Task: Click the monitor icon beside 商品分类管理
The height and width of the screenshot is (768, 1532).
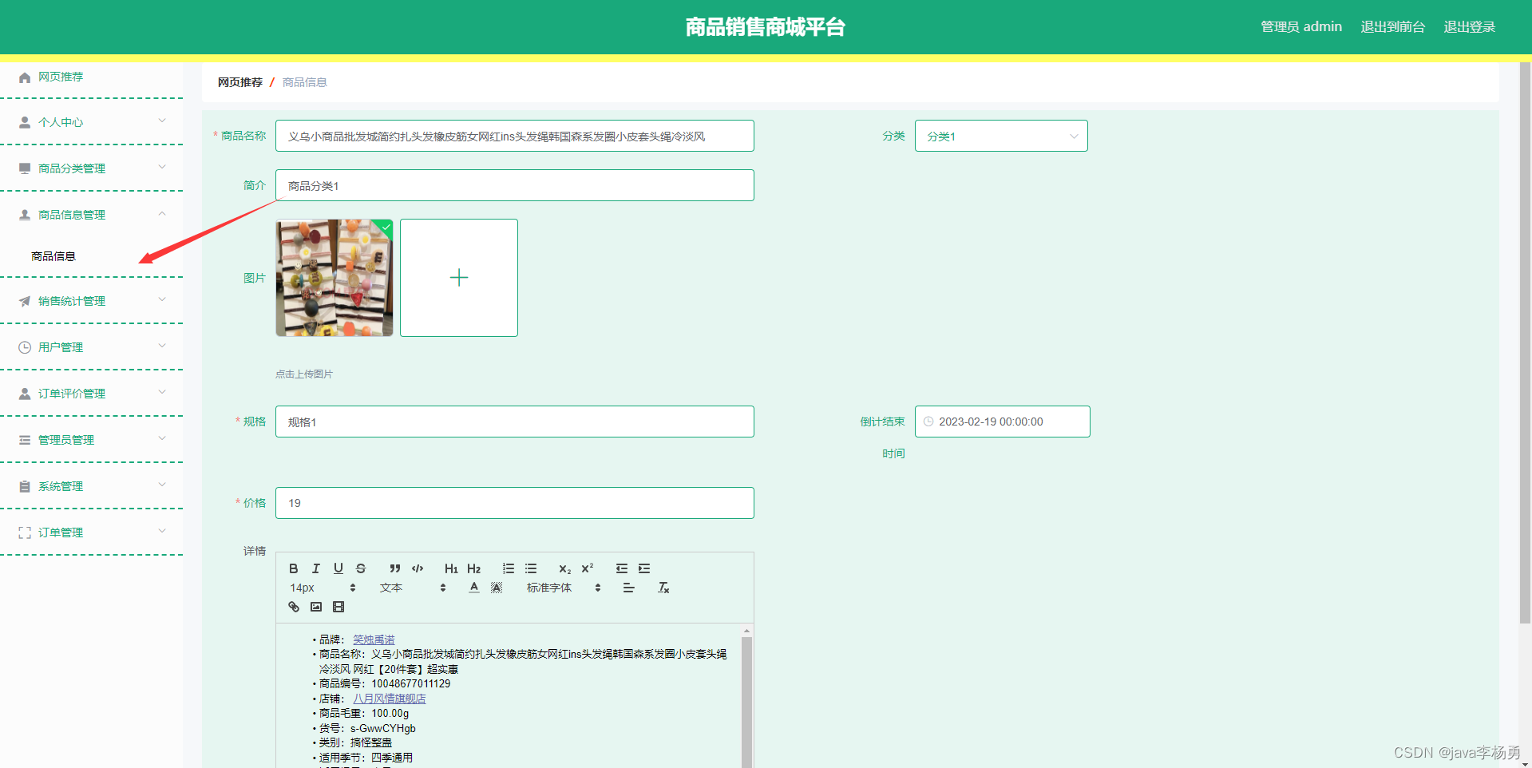Action: click(25, 168)
